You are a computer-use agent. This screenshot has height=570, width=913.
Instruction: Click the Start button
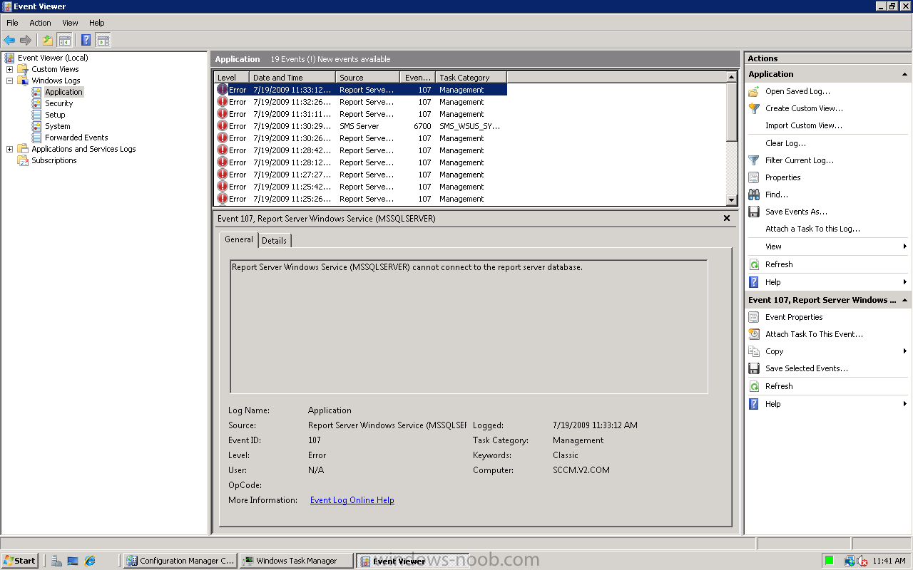click(x=20, y=561)
